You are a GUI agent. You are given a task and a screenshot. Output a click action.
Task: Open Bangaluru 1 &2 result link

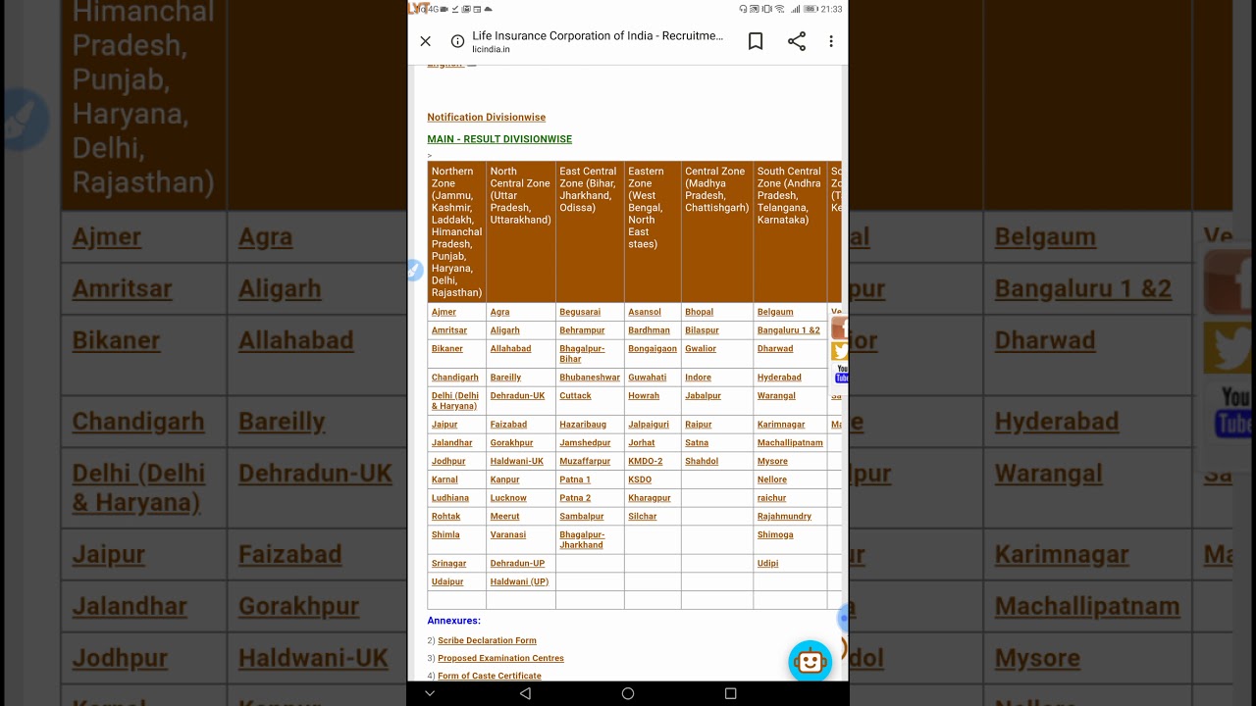click(789, 330)
